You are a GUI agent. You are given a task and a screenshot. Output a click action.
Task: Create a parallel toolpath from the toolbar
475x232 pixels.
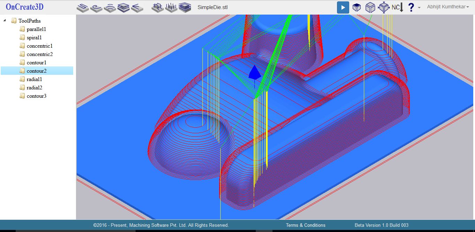tap(83, 7)
